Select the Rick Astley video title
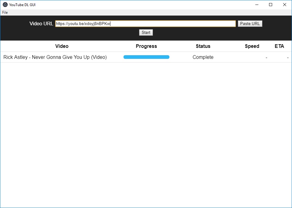This screenshot has height=208, width=292. 55,57
